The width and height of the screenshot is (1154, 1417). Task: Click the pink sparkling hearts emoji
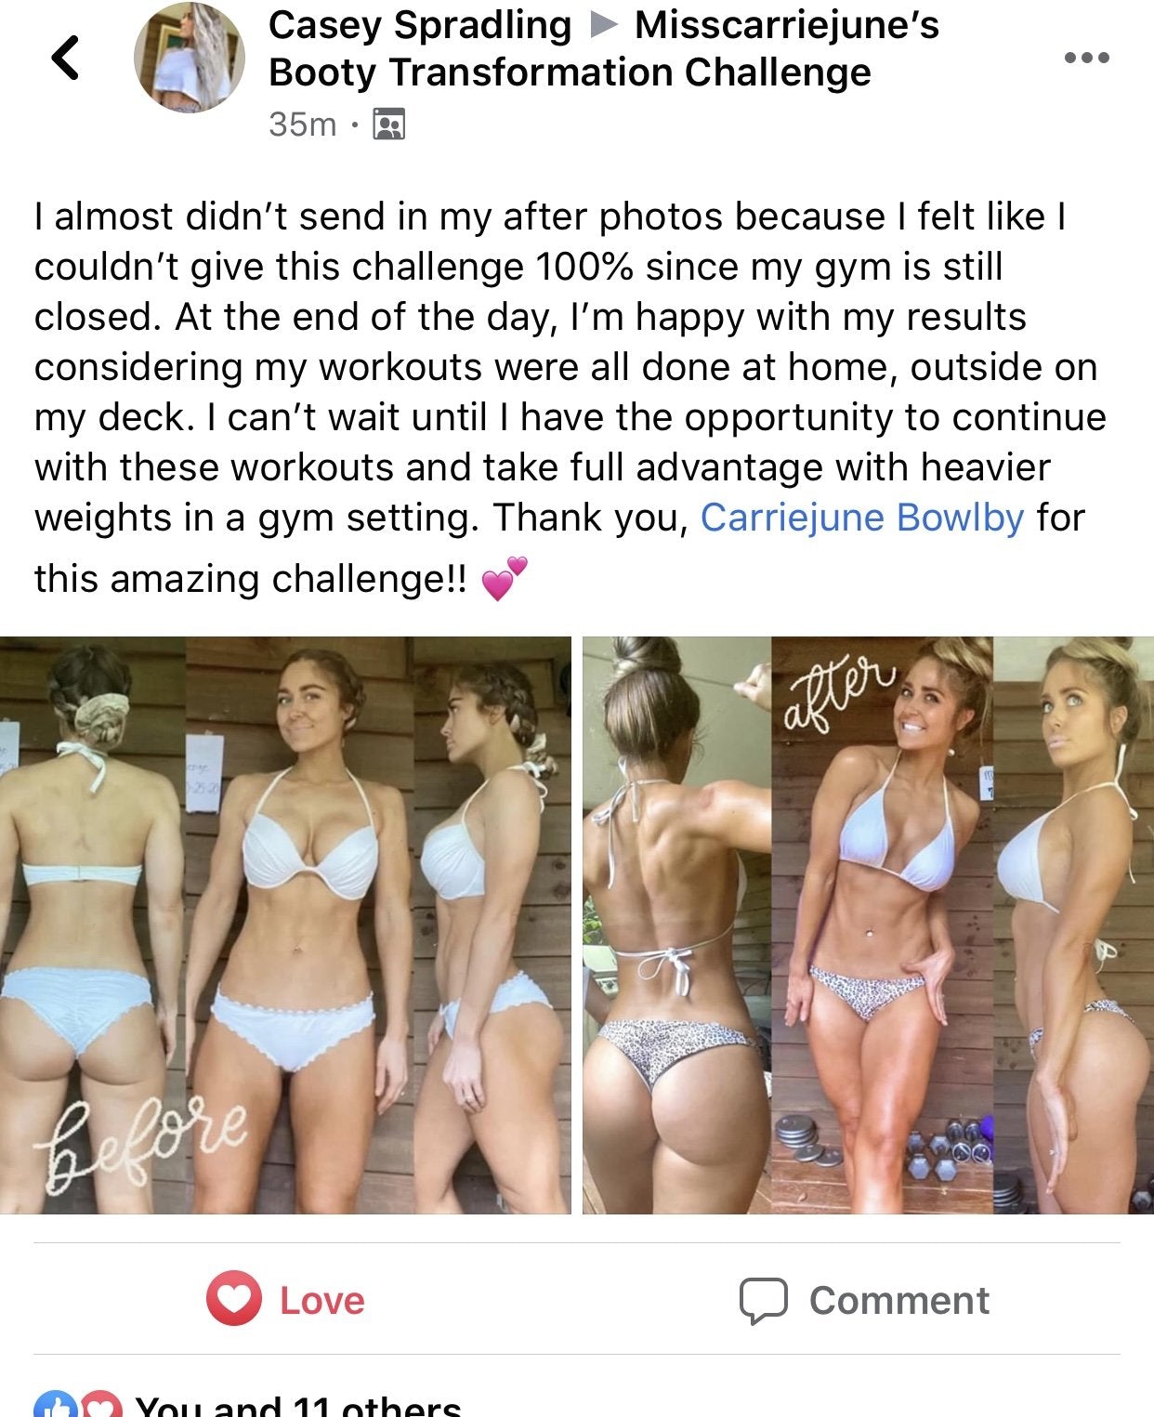pyautogui.click(x=505, y=578)
